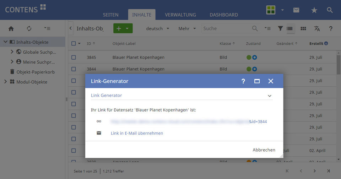Image resolution: width=341 pixels, height=179 pixels.
Task: Collapse the Link Generator section chevron
Action: [x=270, y=96]
